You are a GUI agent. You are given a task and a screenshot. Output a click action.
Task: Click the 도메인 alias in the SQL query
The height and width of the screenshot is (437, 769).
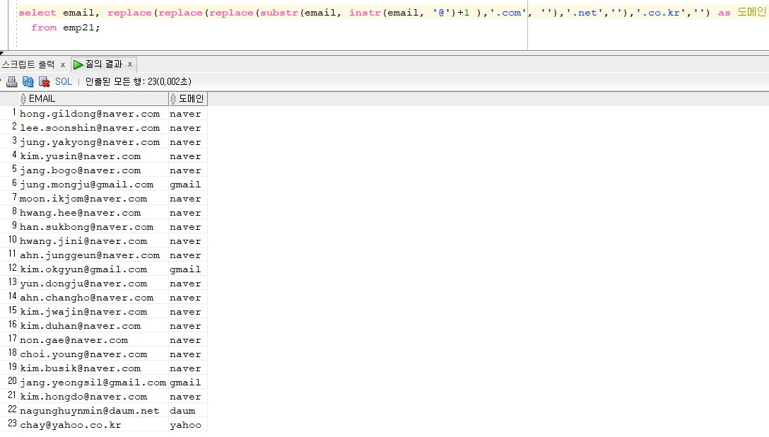pos(751,12)
